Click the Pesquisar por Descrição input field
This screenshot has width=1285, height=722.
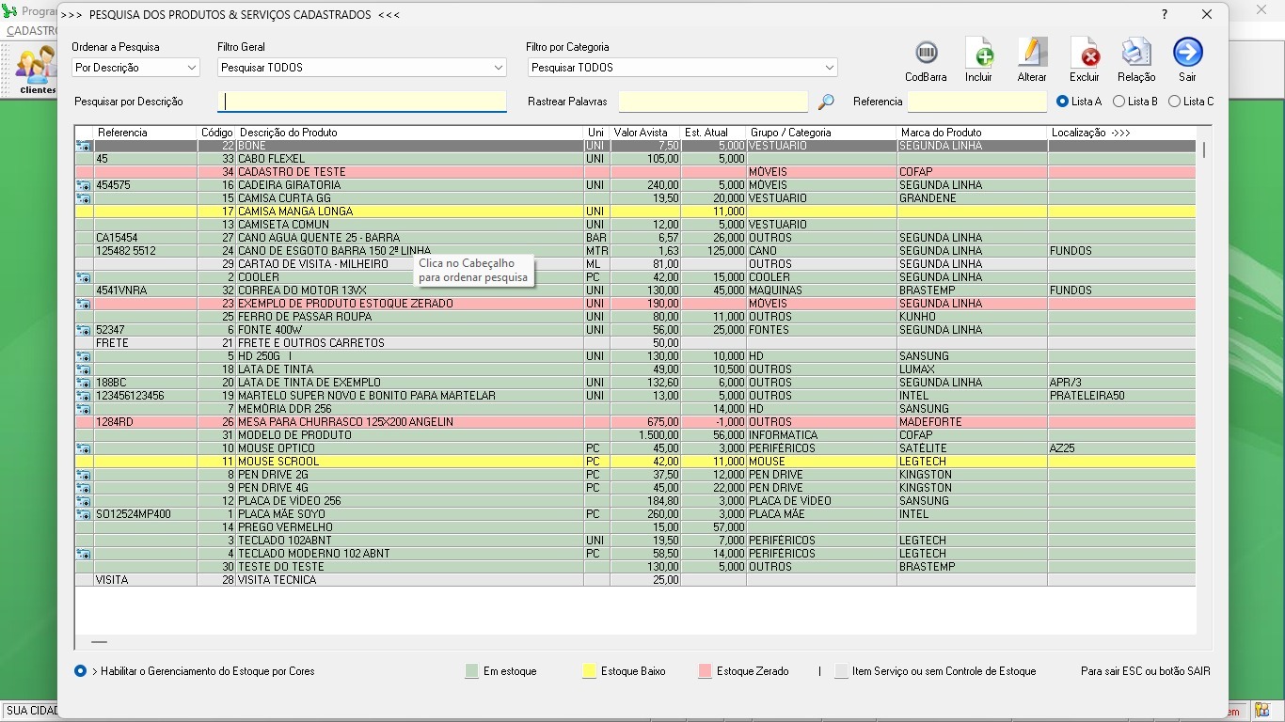pyautogui.click(x=361, y=102)
